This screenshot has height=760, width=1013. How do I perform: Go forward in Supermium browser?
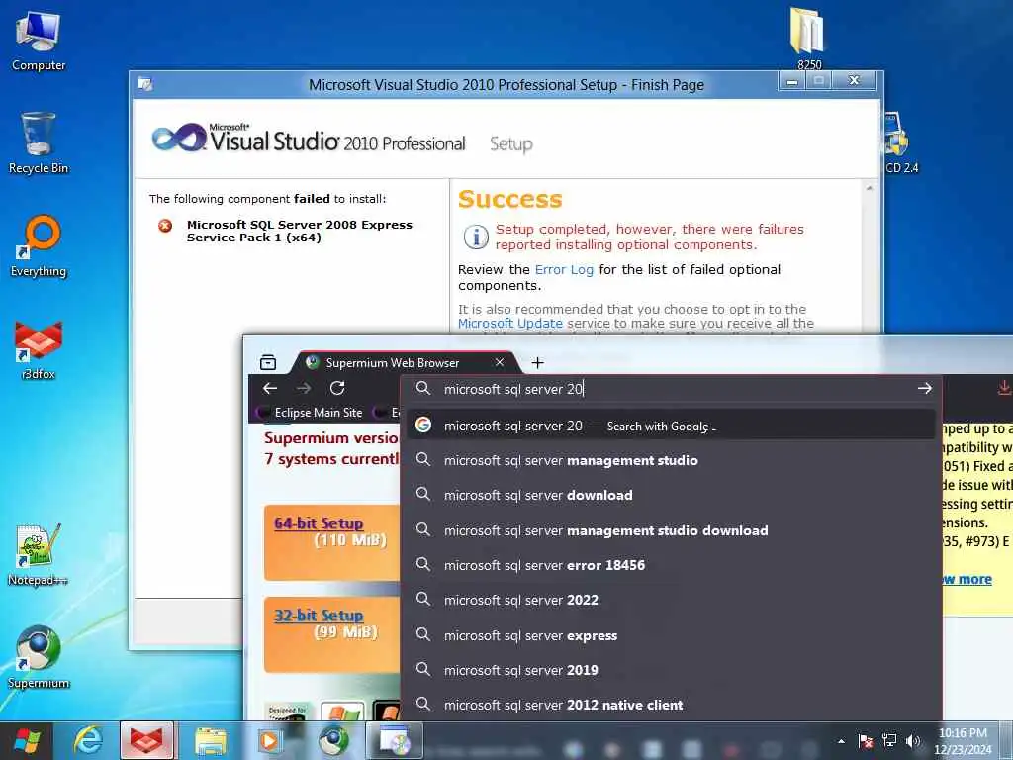[x=304, y=388]
